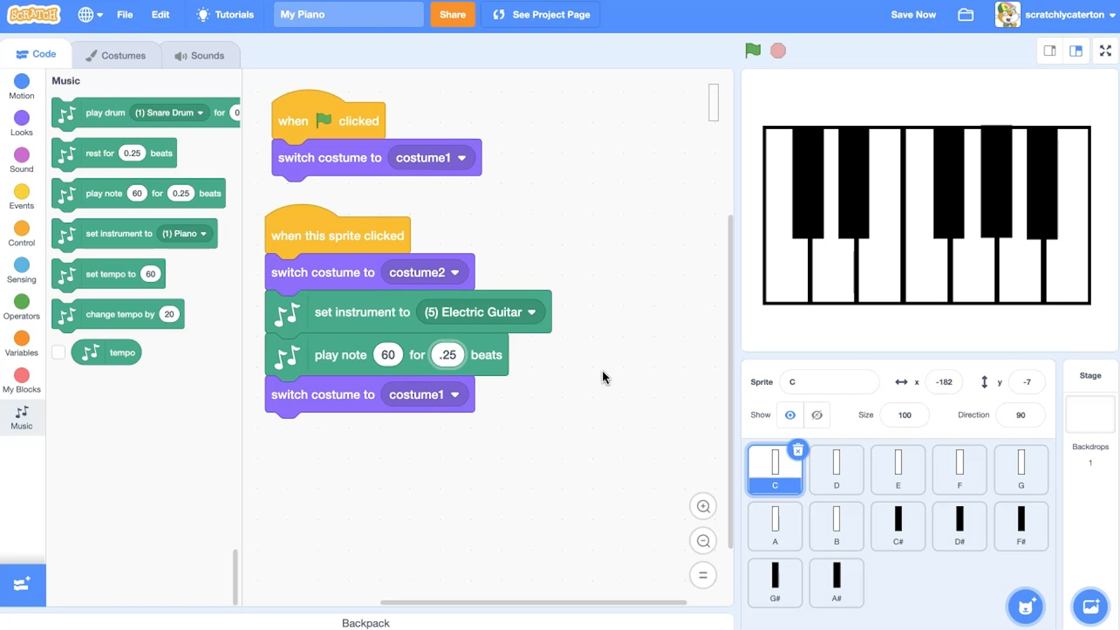Screen dimensions: 1120x630
Task: Zoom in on the code workspace
Action: click(703, 506)
